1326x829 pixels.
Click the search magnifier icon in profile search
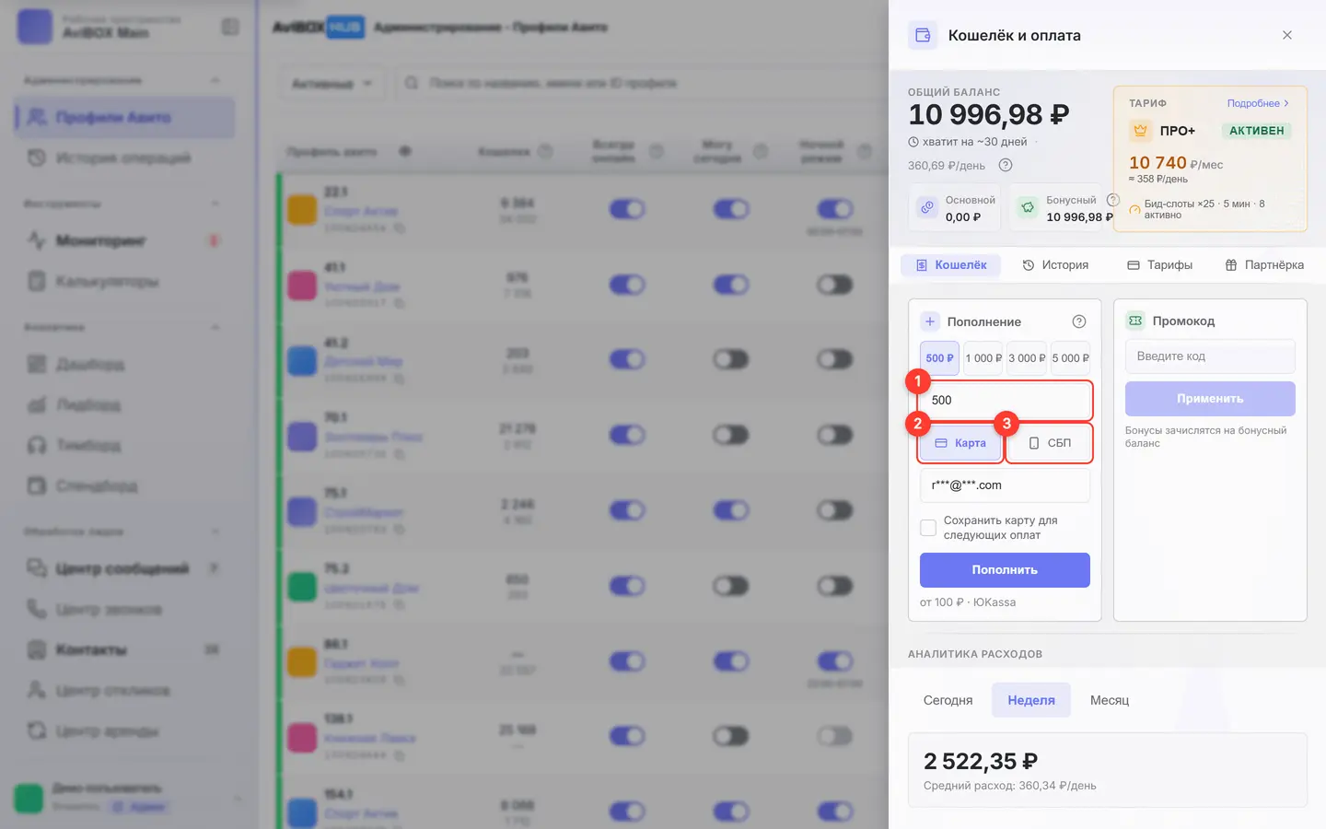pos(412,83)
